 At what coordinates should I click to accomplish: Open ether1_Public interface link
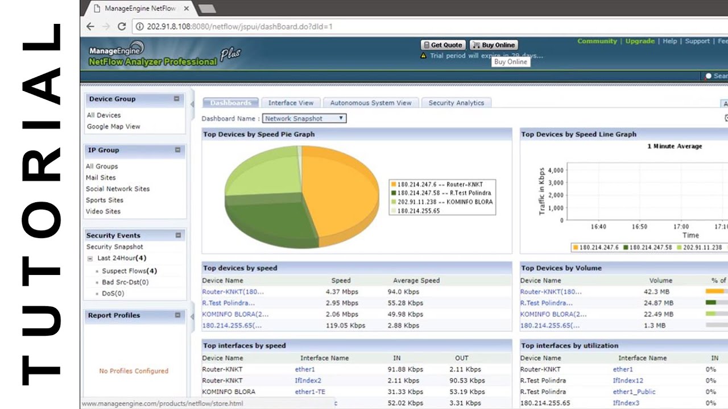pyautogui.click(x=634, y=392)
